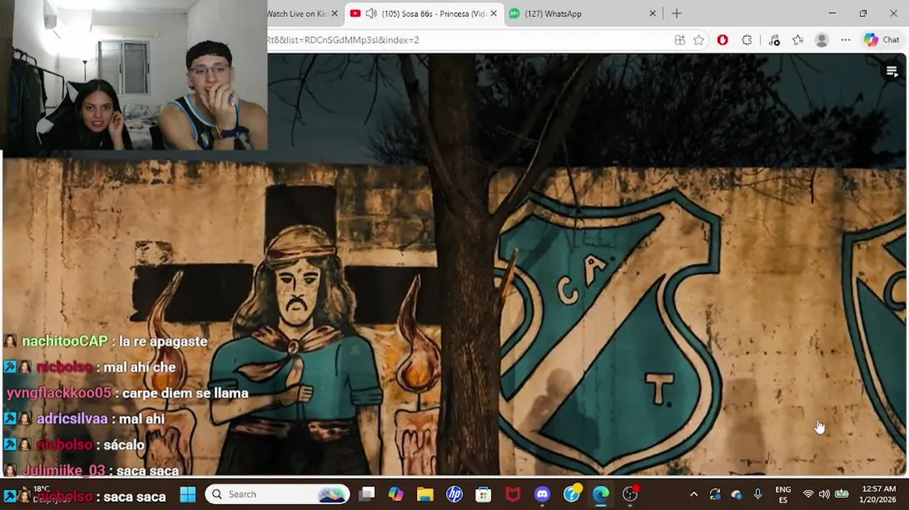Open Discord from the taskbar

542,494
